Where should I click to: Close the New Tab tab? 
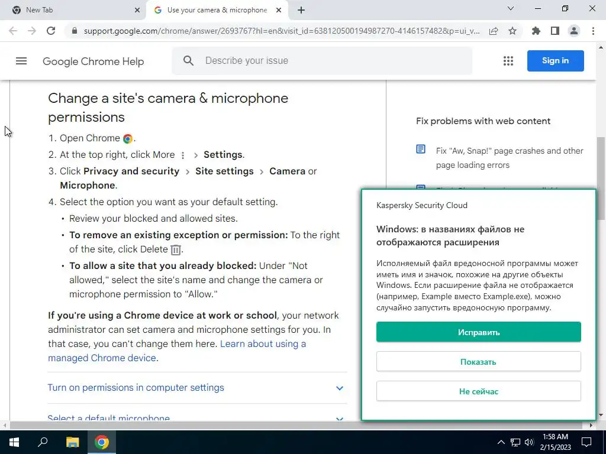[137, 10]
